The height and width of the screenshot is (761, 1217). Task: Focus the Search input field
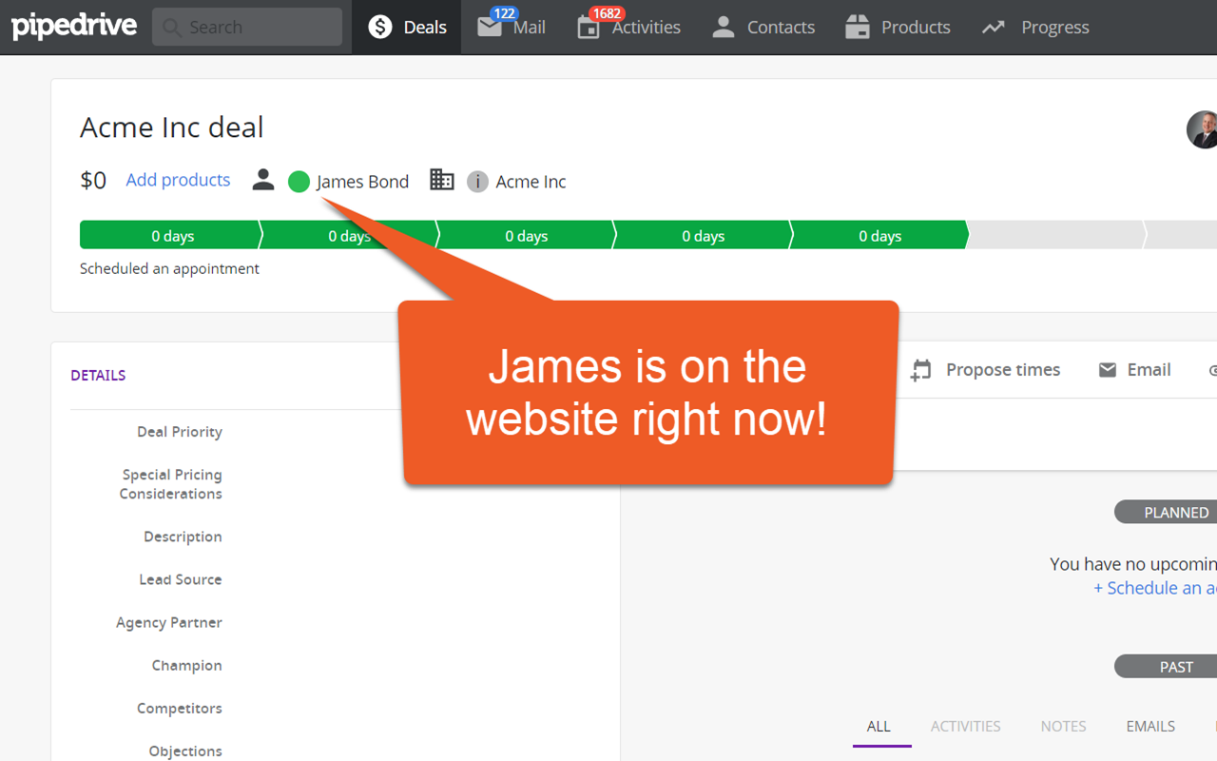pos(247,27)
